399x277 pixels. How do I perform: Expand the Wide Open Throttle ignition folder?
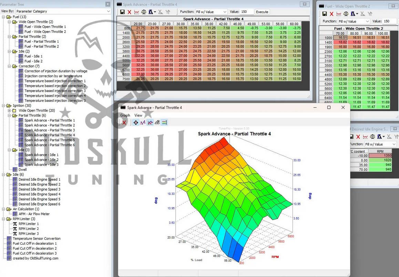(x=10, y=110)
